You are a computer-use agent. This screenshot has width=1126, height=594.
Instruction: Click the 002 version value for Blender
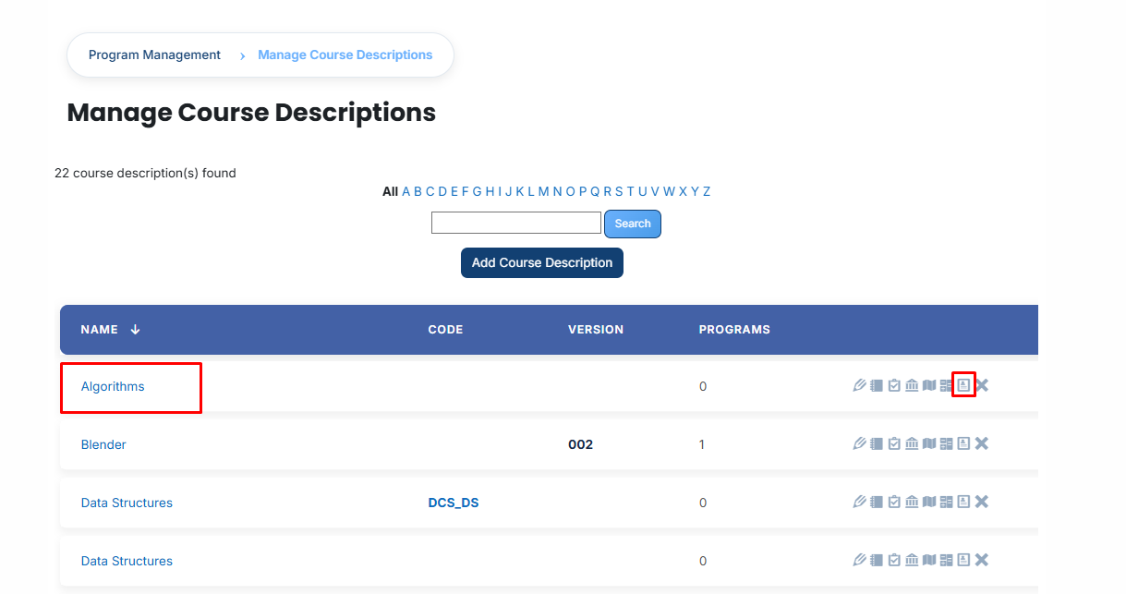[x=580, y=444]
